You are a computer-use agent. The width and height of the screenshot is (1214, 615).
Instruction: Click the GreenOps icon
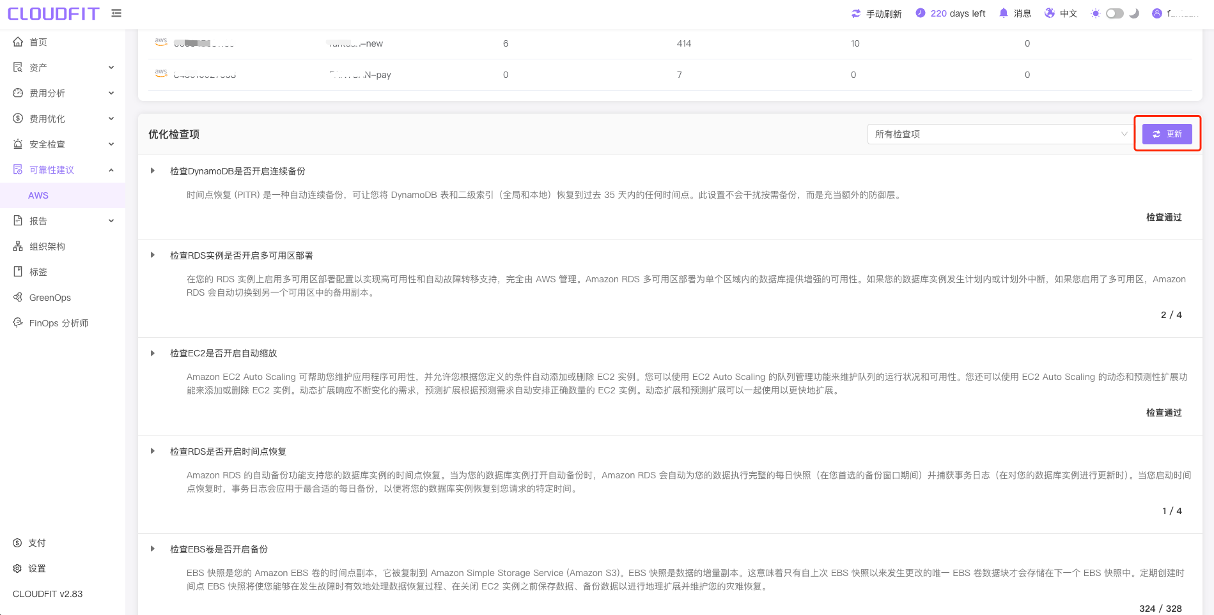18,297
